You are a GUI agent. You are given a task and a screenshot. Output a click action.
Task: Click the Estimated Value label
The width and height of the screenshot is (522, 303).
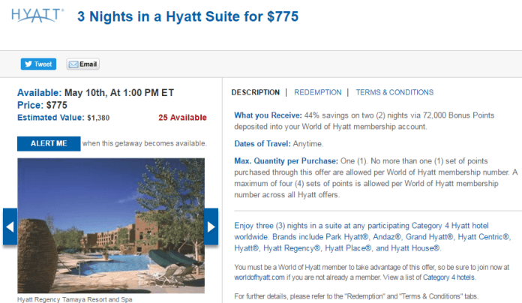[x=51, y=118]
